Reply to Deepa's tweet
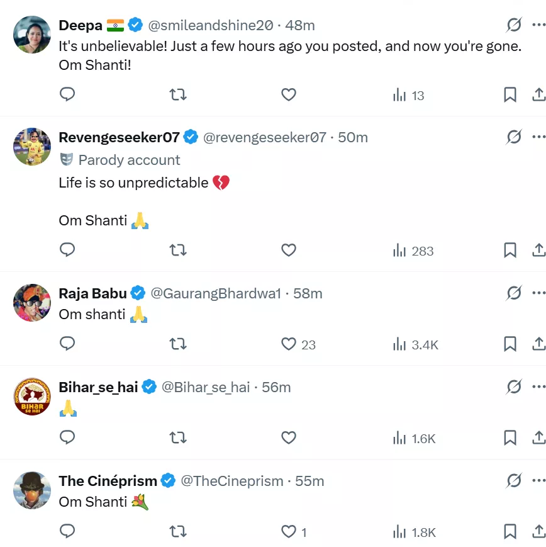 [x=67, y=95]
